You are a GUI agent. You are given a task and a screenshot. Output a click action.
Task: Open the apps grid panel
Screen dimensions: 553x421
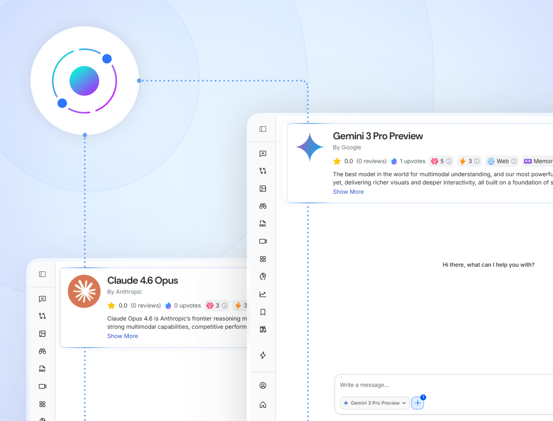pyautogui.click(x=263, y=259)
